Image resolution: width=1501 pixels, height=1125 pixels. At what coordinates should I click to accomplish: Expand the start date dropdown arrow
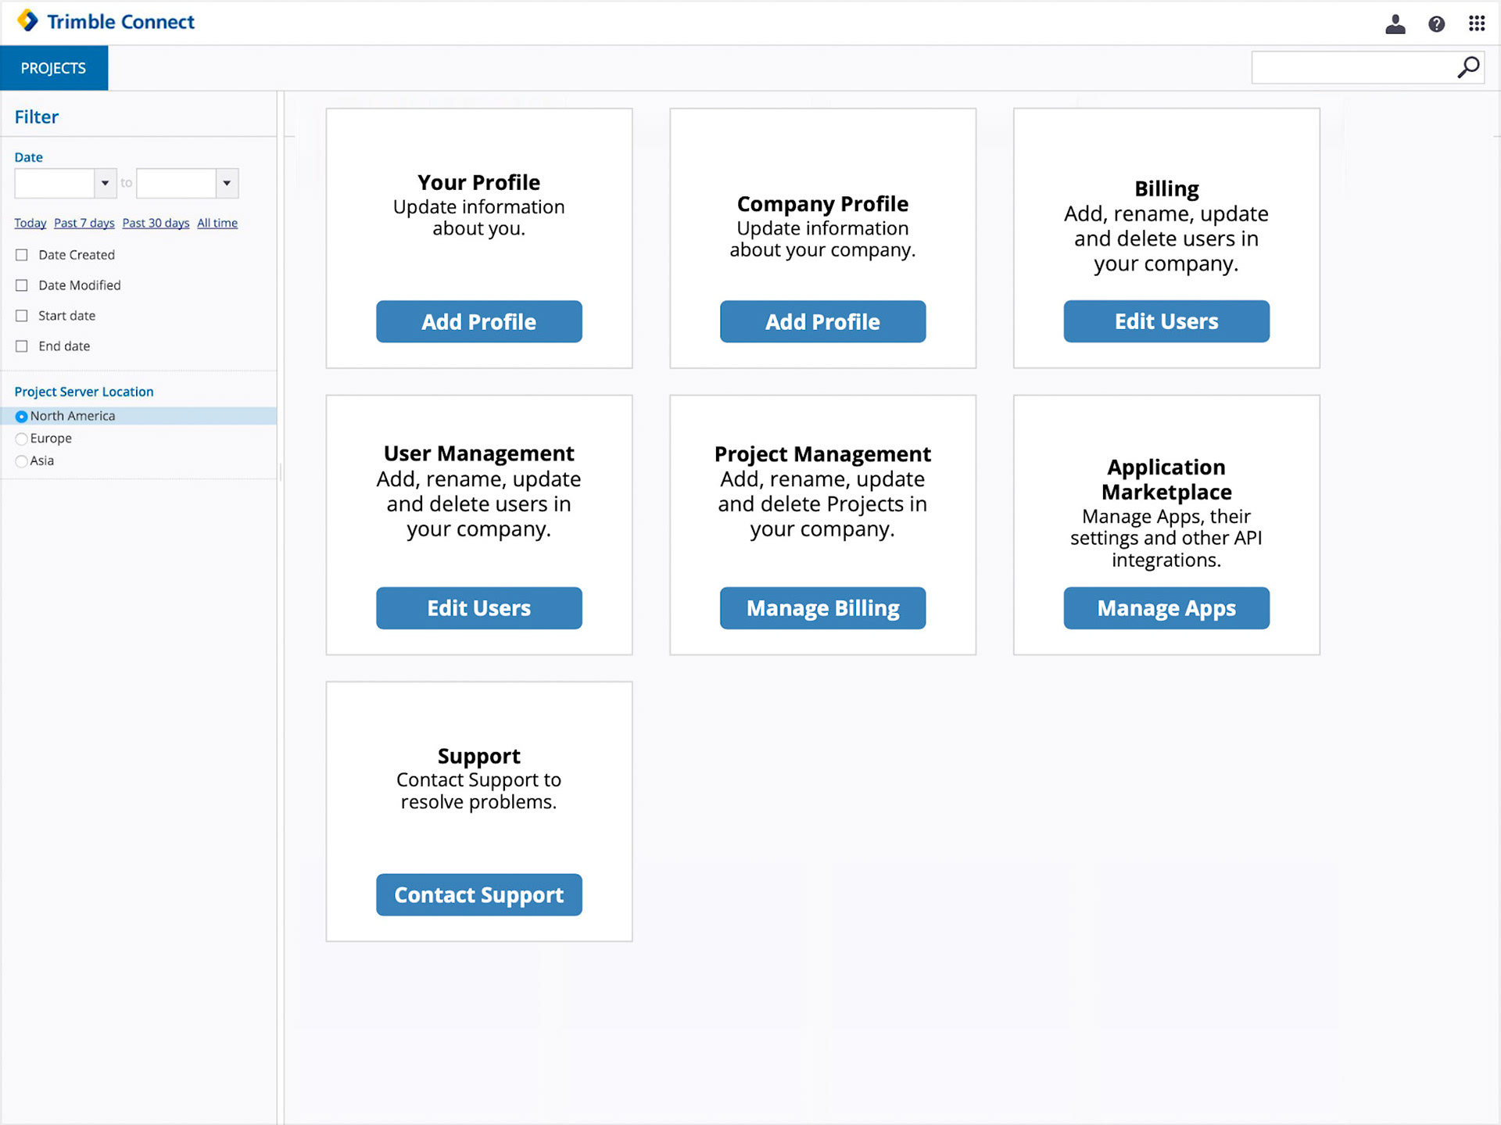[x=105, y=183]
